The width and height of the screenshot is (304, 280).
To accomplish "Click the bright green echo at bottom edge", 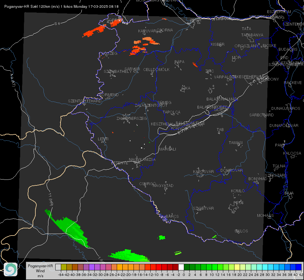I will 129,255.
